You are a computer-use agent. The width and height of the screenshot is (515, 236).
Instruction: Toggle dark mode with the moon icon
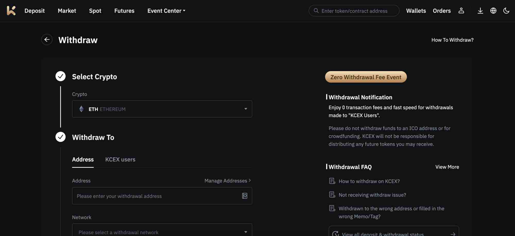[x=506, y=11]
